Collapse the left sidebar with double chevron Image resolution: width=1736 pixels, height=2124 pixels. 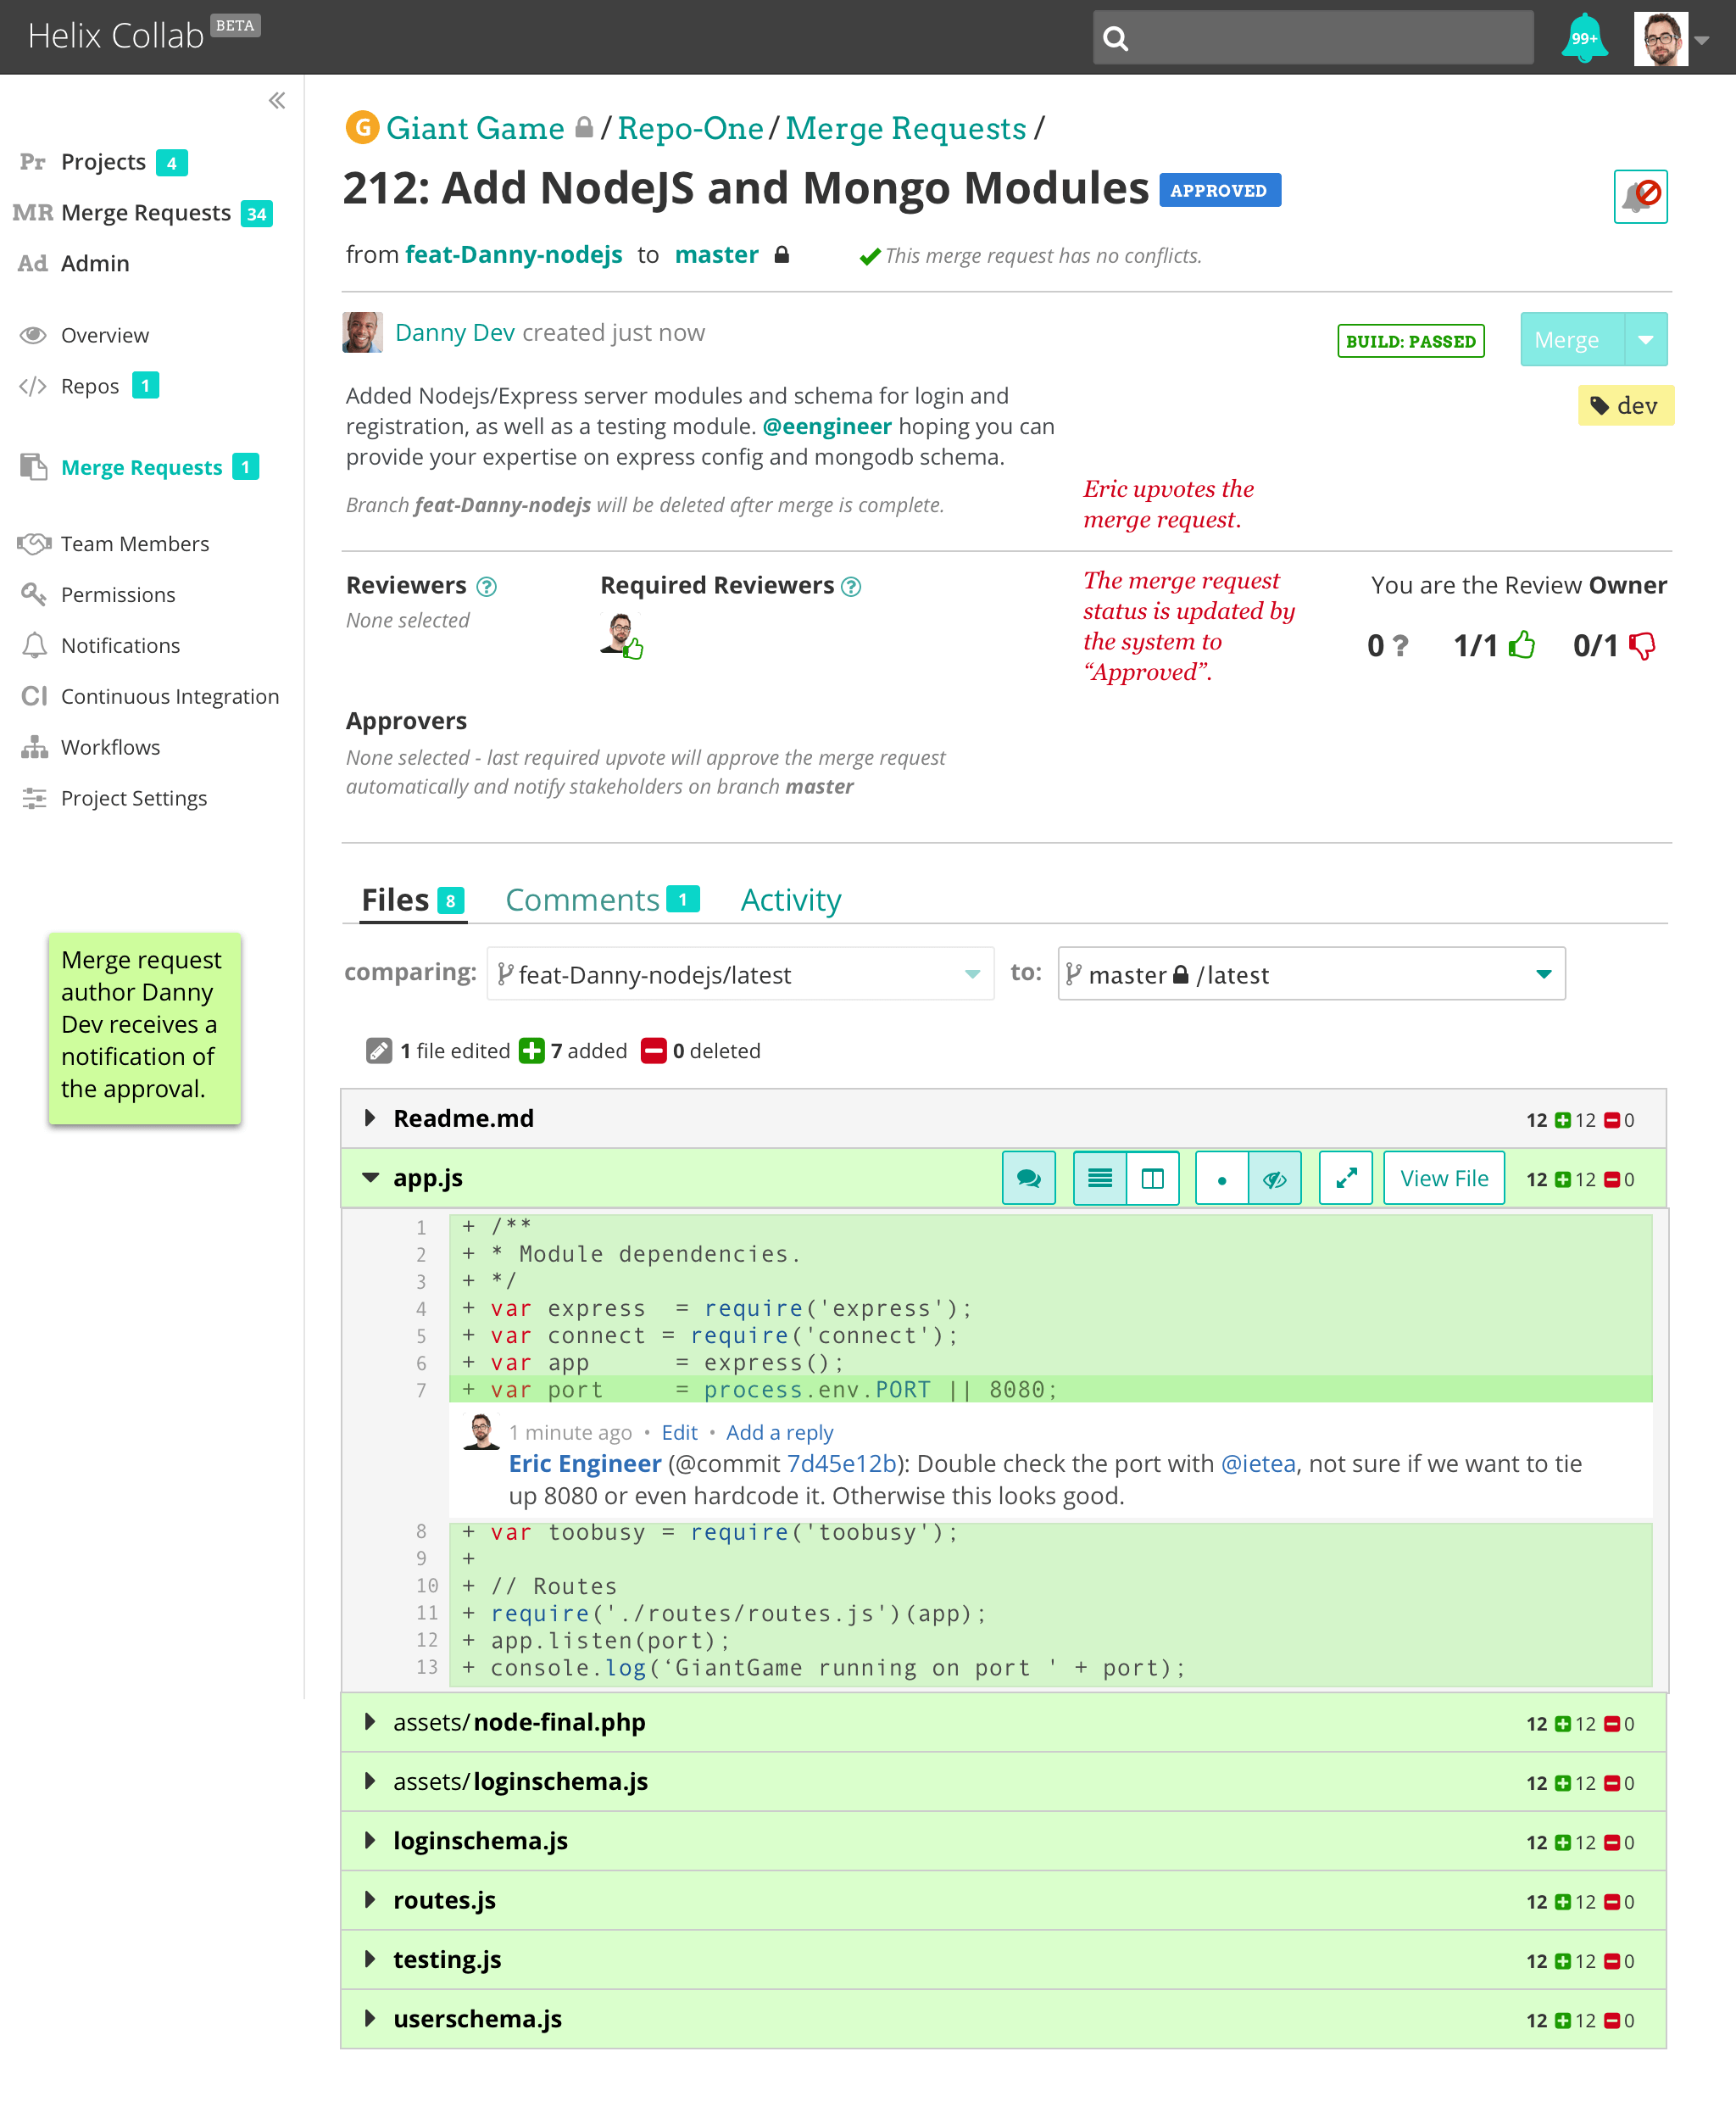pyautogui.click(x=277, y=100)
